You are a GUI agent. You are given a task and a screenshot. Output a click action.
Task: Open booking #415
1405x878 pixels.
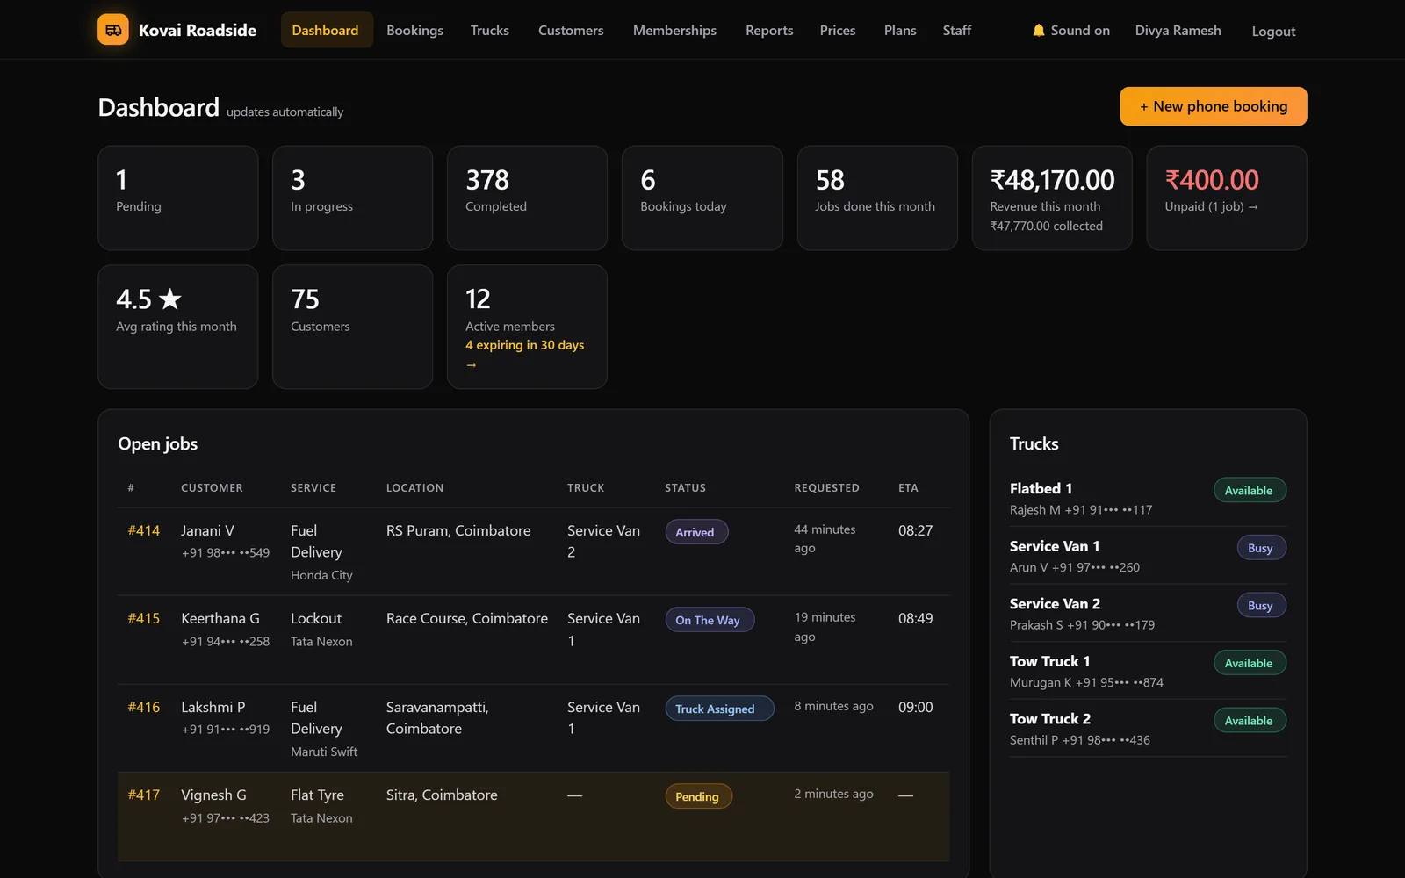click(144, 618)
